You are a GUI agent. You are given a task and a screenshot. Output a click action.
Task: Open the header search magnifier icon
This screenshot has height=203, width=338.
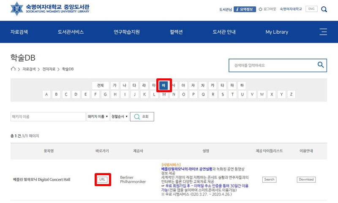point(324,9)
